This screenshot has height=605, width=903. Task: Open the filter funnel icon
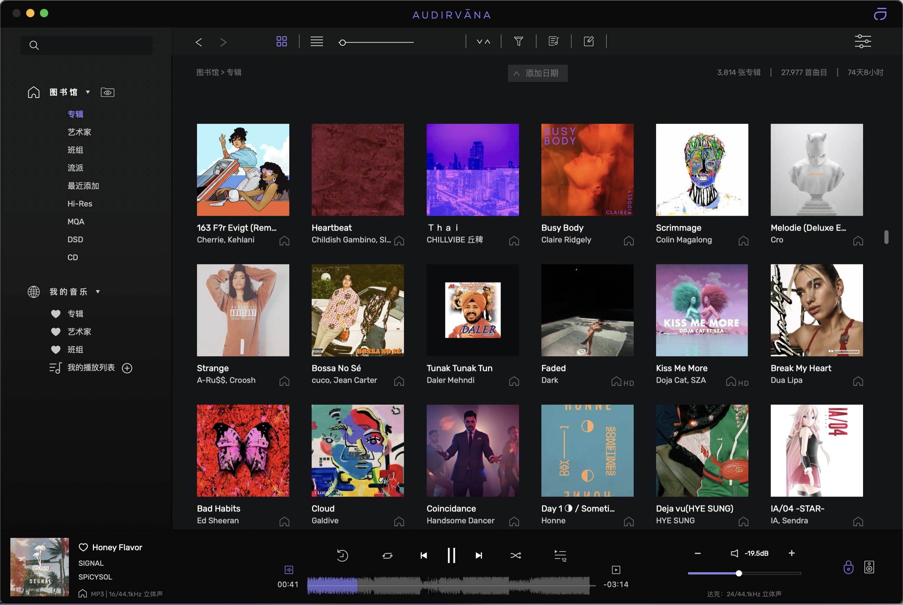click(x=518, y=41)
